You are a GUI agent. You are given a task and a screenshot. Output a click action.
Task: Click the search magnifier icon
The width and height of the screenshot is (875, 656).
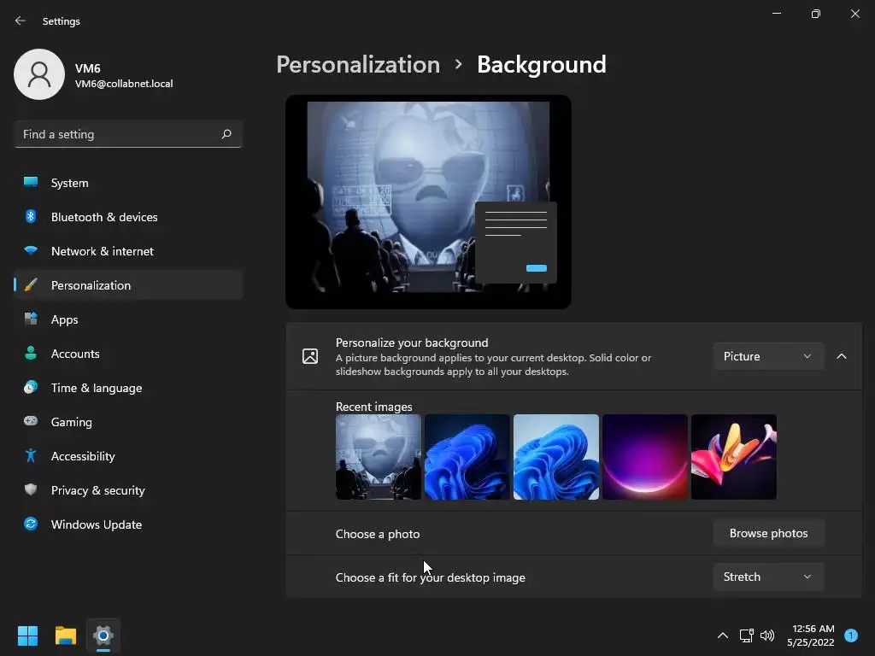[x=226, y=134]
